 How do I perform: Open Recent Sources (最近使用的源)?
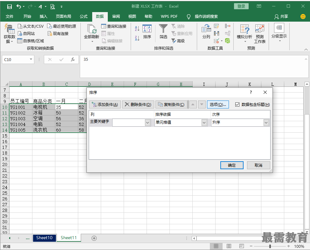click(x=61, y=26)
